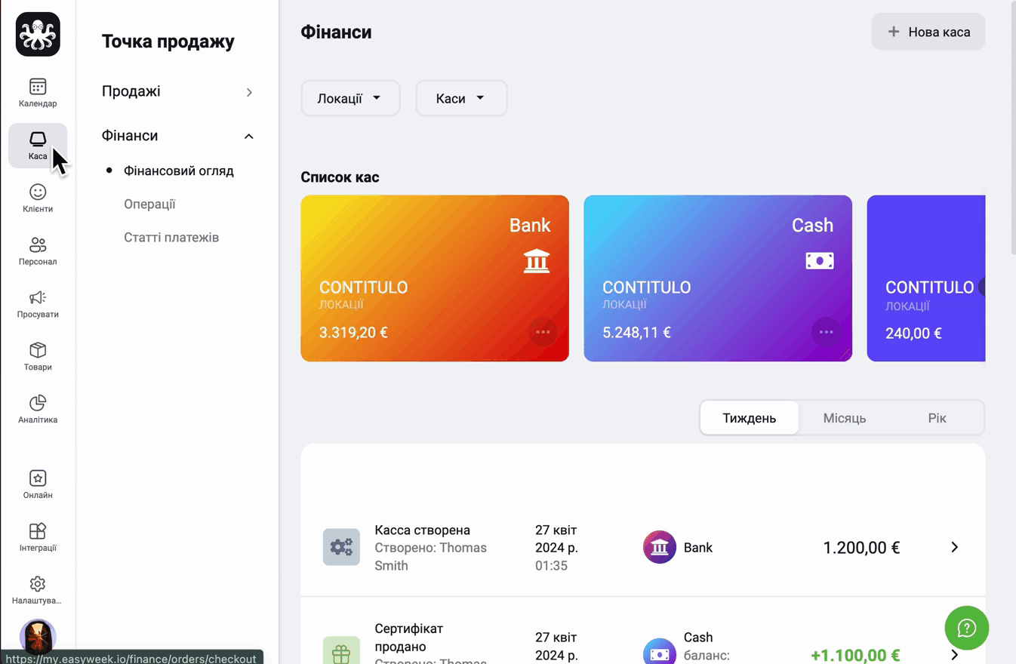The width and height of the screenshot is (1016, 664).
Task: Open the Каси dropdown filter
Action: coord(461,98)
